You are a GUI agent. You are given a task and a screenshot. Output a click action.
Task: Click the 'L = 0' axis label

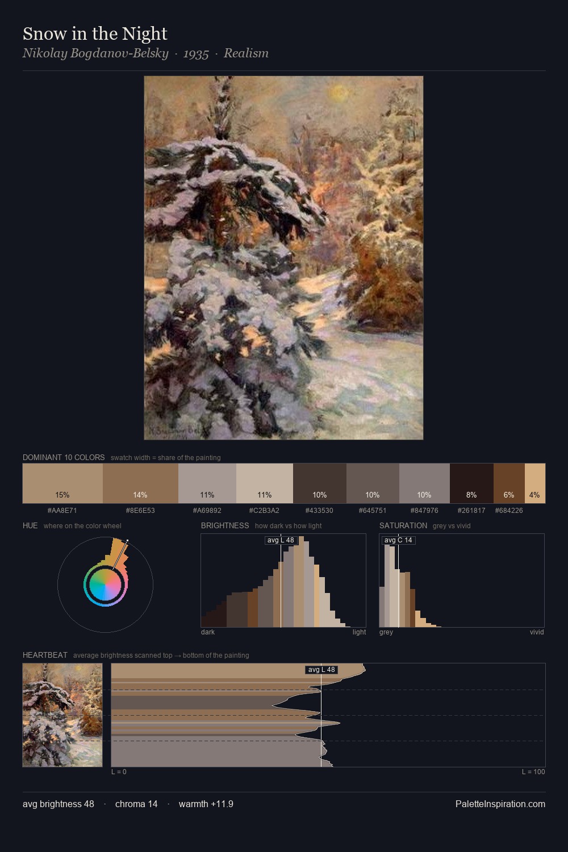coord(119,772)
